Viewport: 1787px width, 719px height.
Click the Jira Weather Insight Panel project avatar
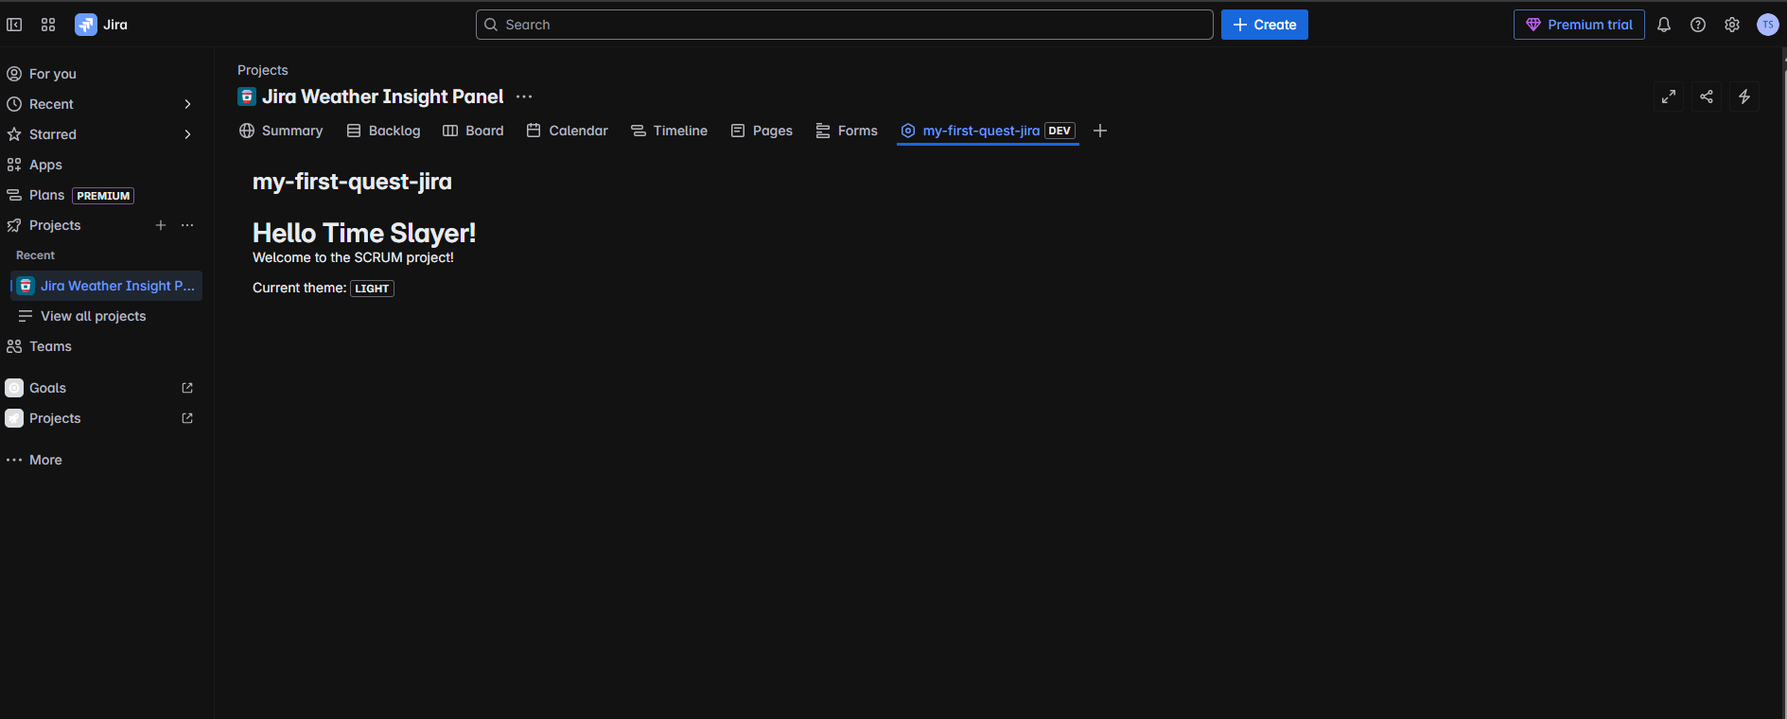(247, 96)
